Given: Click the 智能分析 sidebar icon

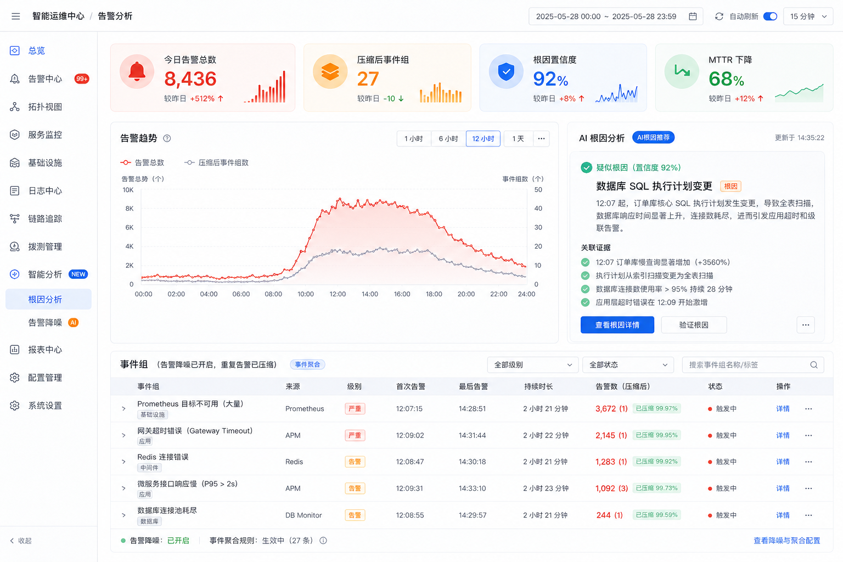Looking at the screenshot, I should (15, 274).
